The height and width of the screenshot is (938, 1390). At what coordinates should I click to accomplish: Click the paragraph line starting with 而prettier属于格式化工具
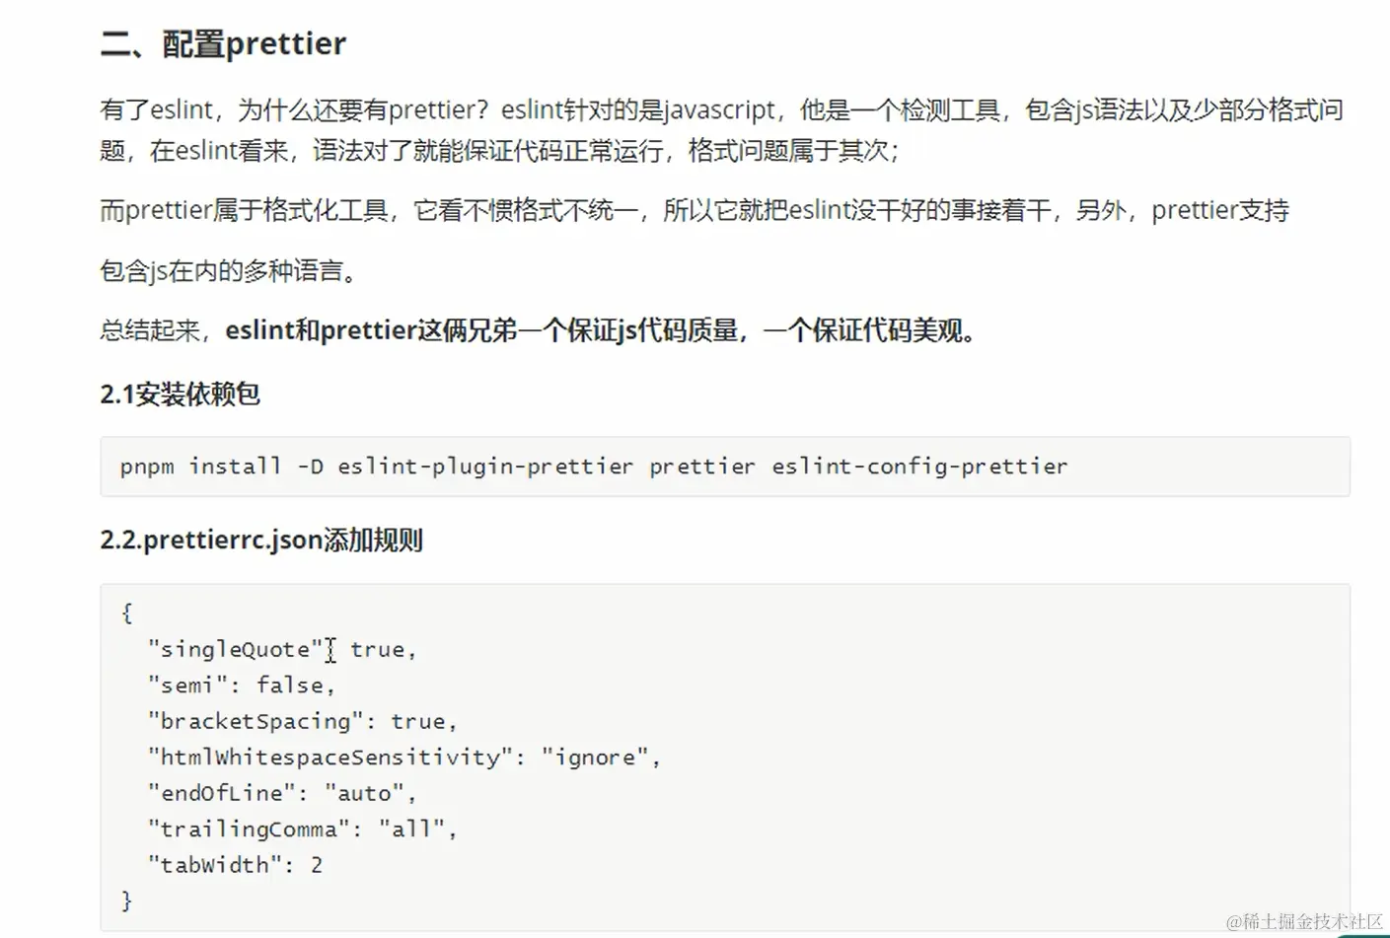click(x=694, y=210)
